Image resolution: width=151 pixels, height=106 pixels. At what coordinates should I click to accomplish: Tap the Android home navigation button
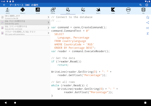pyautogui.click(x=15, y=103)
